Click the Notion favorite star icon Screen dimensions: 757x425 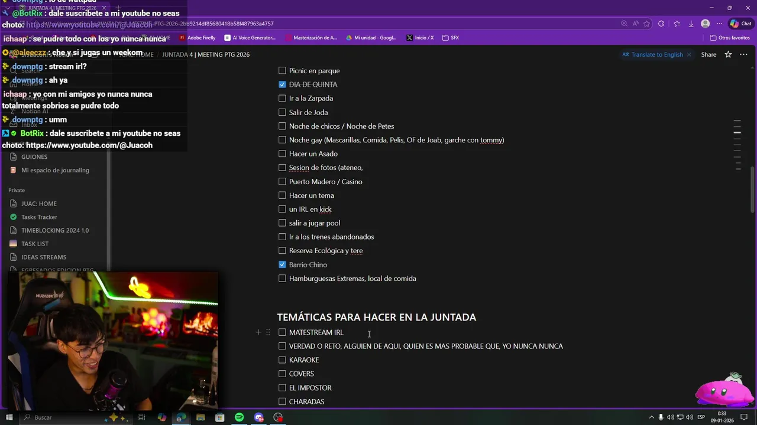[728, 54]
